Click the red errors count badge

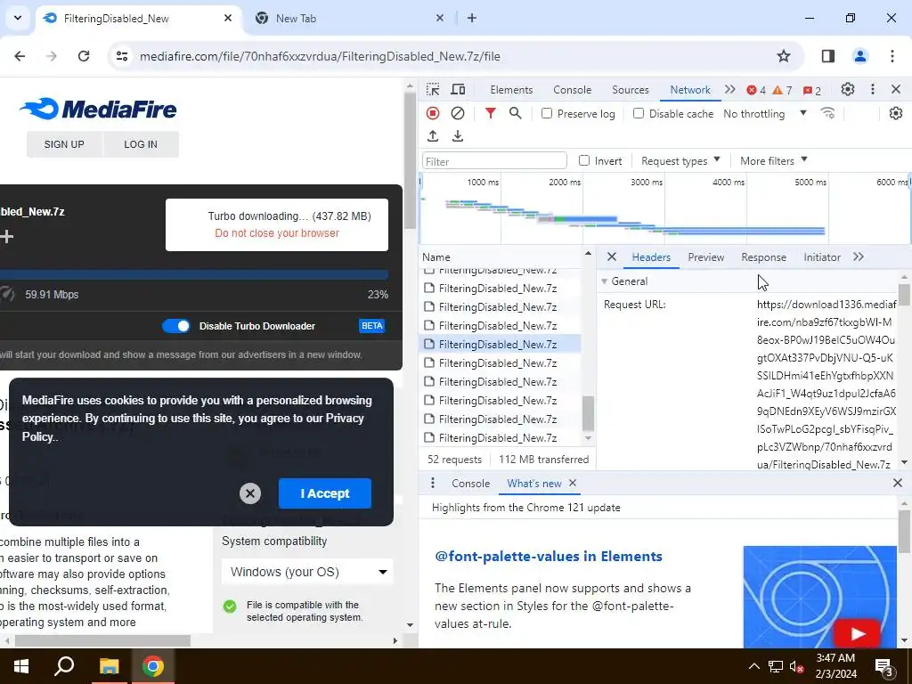[756, 90]
